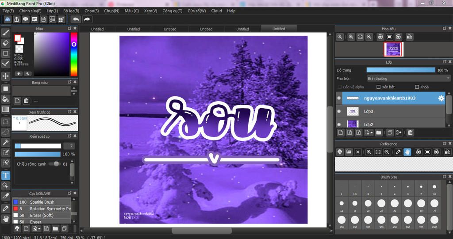Screen dimensions: 453x239
Task: Open the Help menu
Action: point(231,11)
